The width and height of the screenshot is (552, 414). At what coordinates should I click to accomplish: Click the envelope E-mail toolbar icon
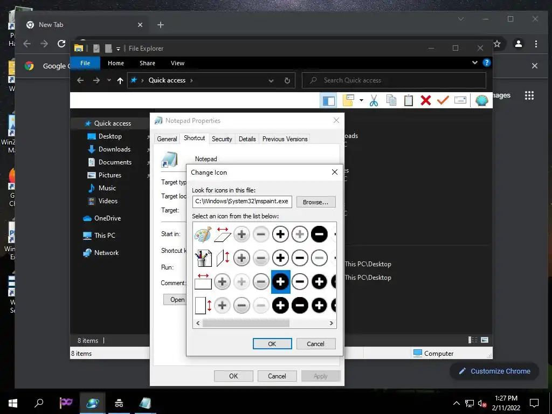click(x=460, y=101)
